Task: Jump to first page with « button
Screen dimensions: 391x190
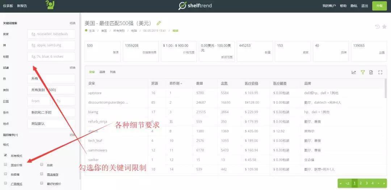Action: click(341, 183)
